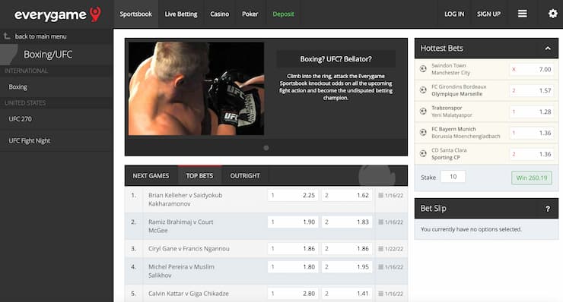Screen dimensions: 563x302
Task: Click calendar icon for Pereira v Salikhov
Action: 380,267
